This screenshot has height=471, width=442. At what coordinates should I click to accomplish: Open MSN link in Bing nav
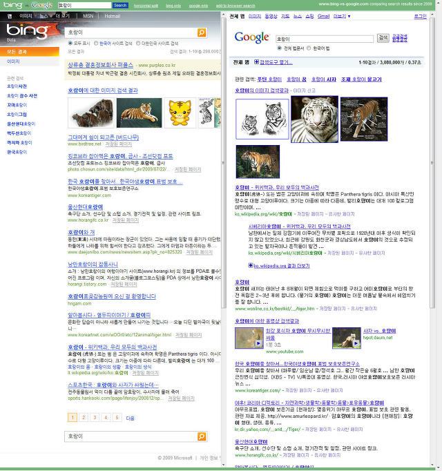point(88,16)
